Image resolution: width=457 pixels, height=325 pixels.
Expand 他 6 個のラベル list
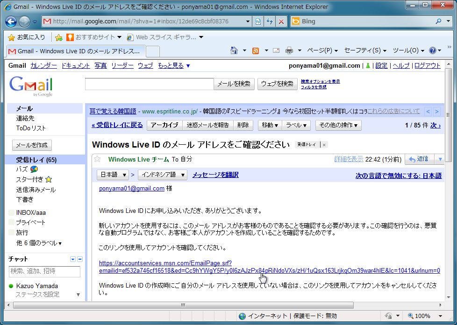[x=39, y=243]
